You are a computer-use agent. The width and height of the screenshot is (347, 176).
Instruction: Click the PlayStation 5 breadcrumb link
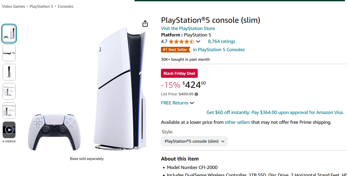pyautogui.click(x=41, y=6)
